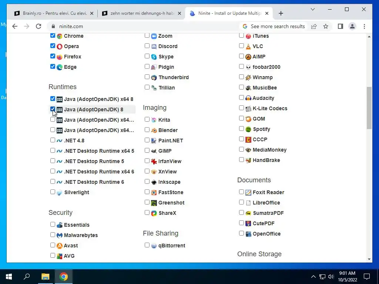The width and height of the screenshot is (379, 284).
Task: Click the Thunderbird icon
Action: click(x=154, y=78)
